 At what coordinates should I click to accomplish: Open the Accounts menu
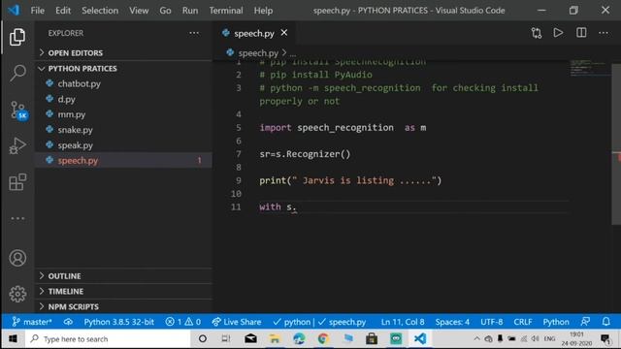[x=17, y=258]
